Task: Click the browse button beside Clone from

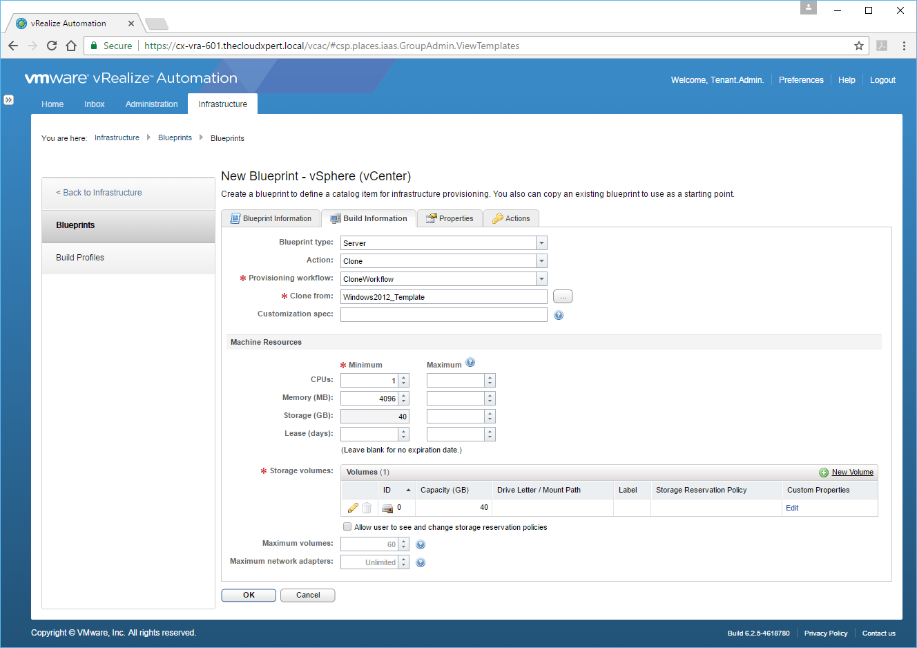Action: click(x=563, y=296)
